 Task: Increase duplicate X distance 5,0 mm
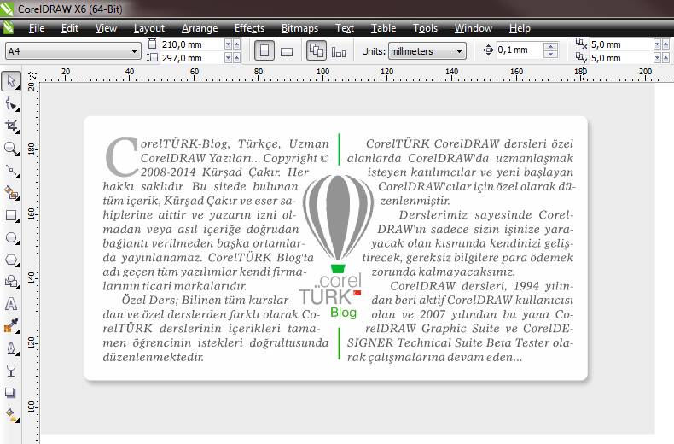pyautogui.click(x=665, y=44)
